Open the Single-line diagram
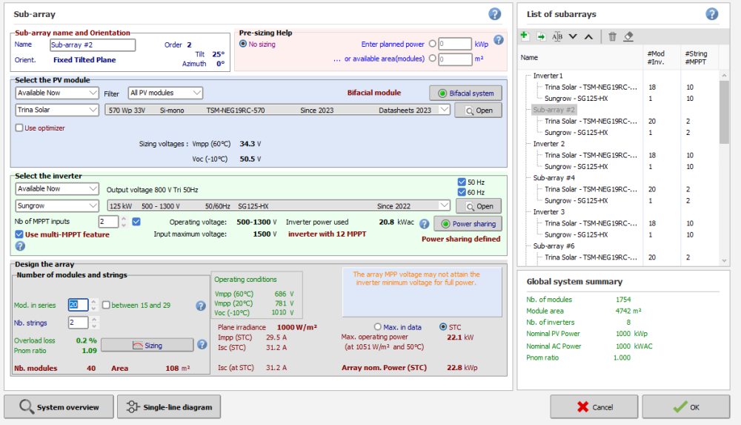 169,406
